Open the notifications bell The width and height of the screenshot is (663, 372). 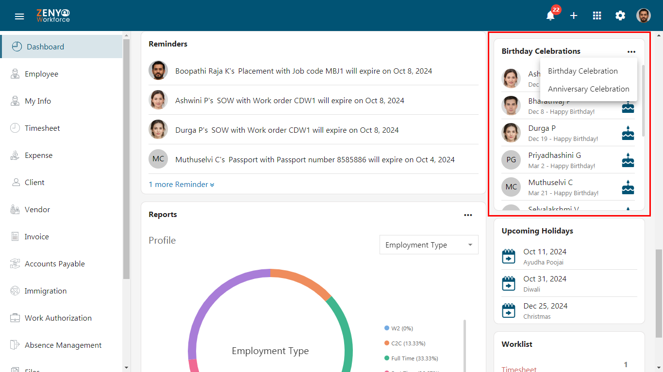(550, 15)
